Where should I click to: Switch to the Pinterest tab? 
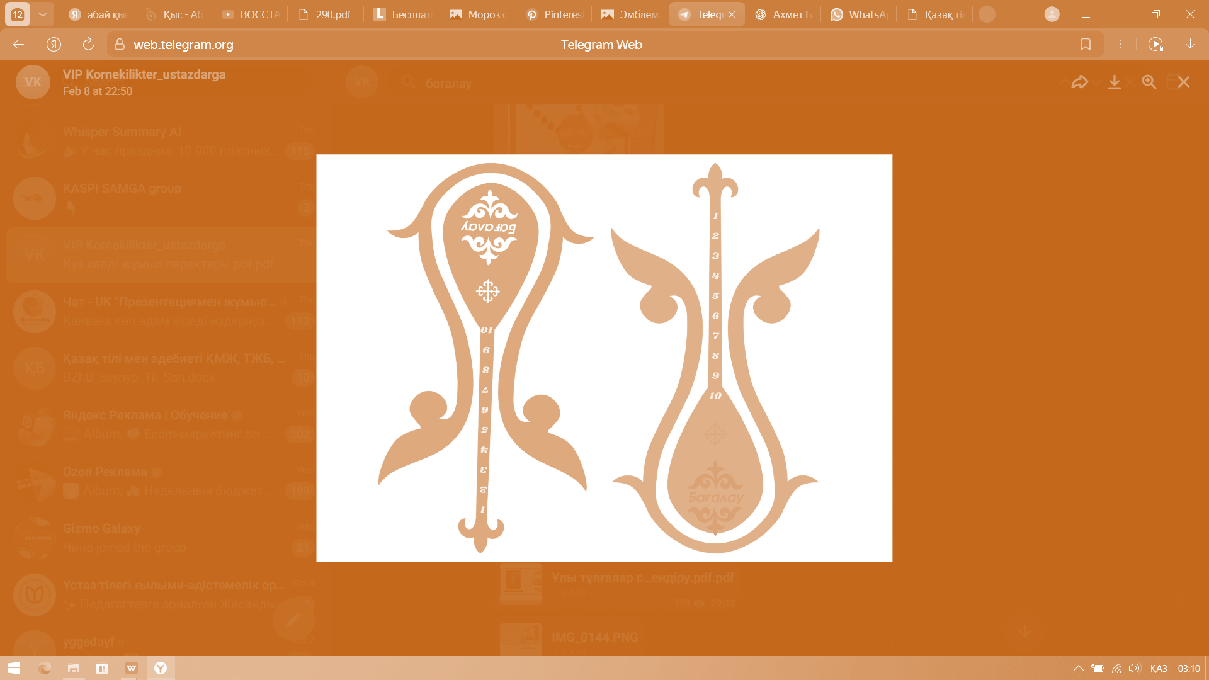click(555, 14)
